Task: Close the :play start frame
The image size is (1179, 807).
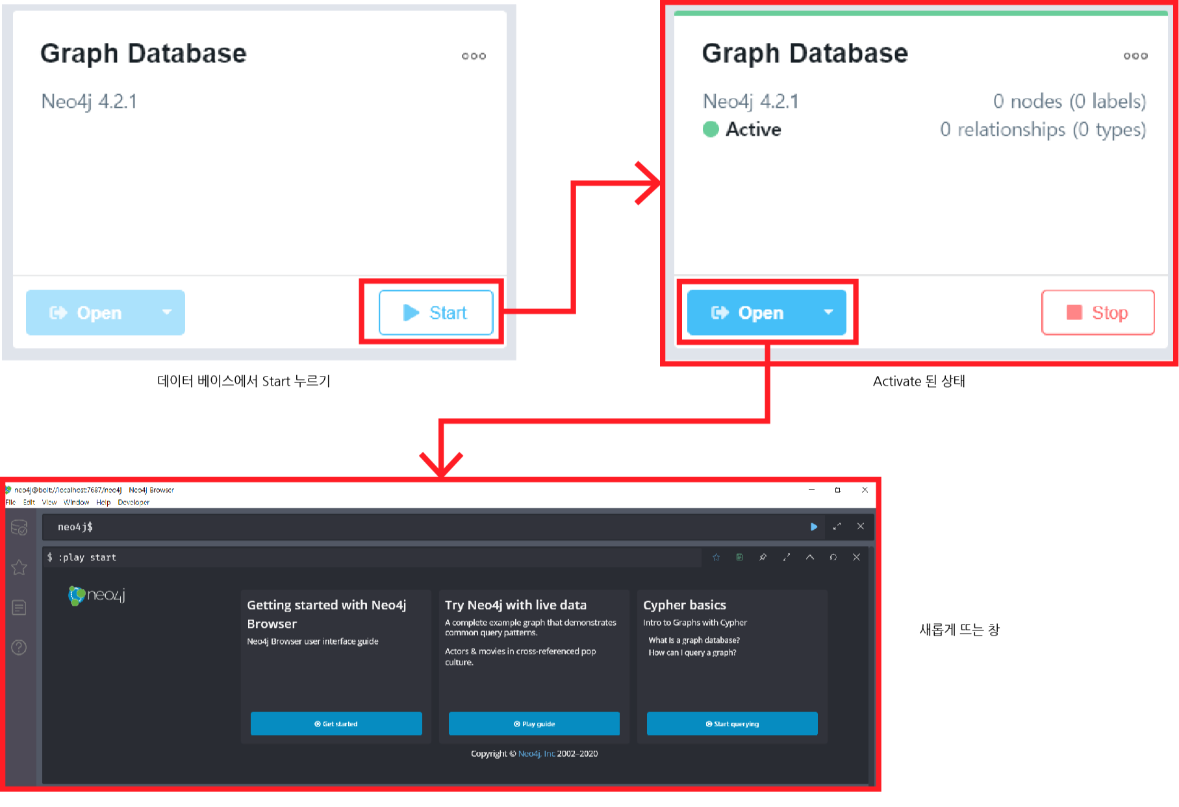Action: 857,557
